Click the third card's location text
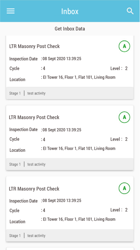 [78, 219]
